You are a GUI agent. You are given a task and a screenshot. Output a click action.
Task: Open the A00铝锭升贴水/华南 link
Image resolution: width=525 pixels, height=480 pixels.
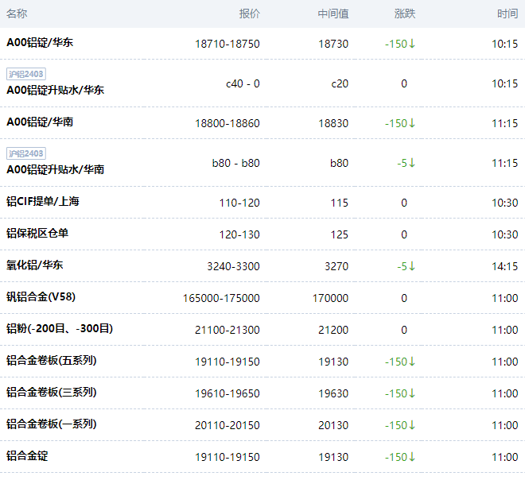pos(55,169)
